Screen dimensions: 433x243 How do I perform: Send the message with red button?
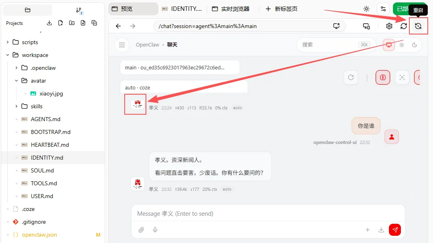tap(395, 230)
